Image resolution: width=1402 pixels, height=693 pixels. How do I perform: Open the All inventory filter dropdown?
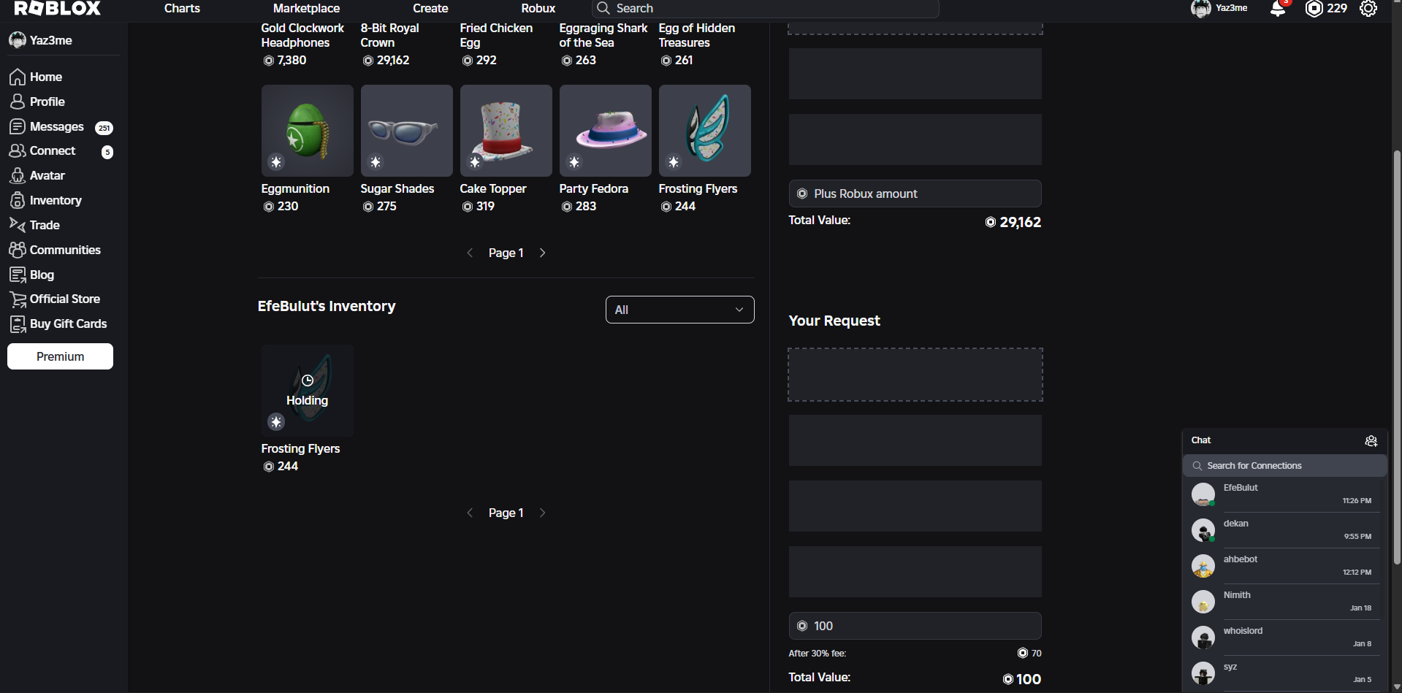680,310
